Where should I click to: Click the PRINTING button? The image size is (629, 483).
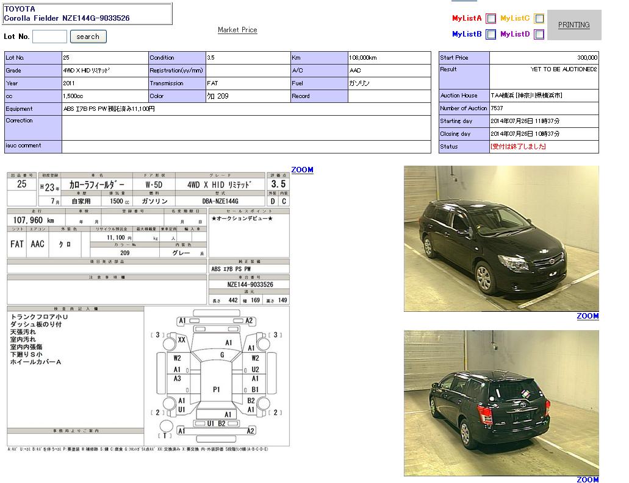tap(573, 25)
